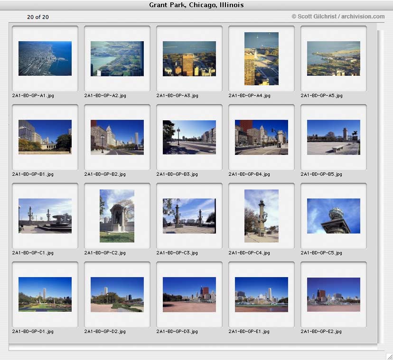Viewport: 393px width, 360px height.
Task: Open thumbnail 2A1-BD-GP-A5.jpg
Action: (x=334, y=59)
